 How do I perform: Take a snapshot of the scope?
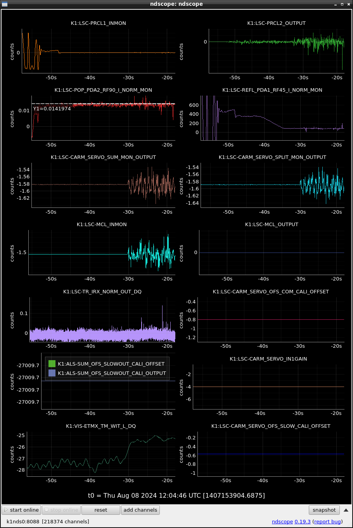pos(324,510)
